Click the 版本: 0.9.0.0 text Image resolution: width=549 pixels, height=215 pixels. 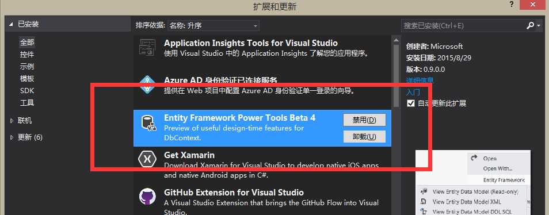coord(425,69)
